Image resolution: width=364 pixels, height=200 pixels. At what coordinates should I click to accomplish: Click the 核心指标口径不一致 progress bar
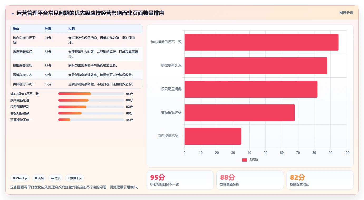coord(91,94)
